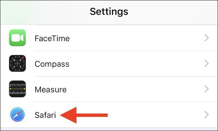Tap the Measure ruler icon
The height and width of the screenshot is (131, 218).
click(x=17, y=89)
